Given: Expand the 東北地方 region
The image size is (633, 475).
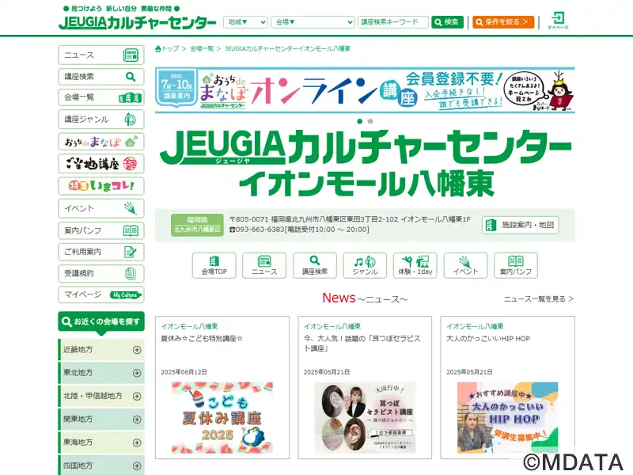Looking at the screenshot, I should click(x=101, y=373).
